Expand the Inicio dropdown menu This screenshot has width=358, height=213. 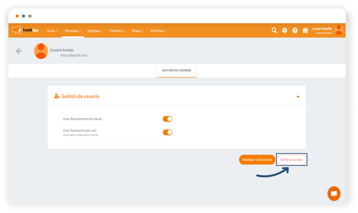point(52,31)
